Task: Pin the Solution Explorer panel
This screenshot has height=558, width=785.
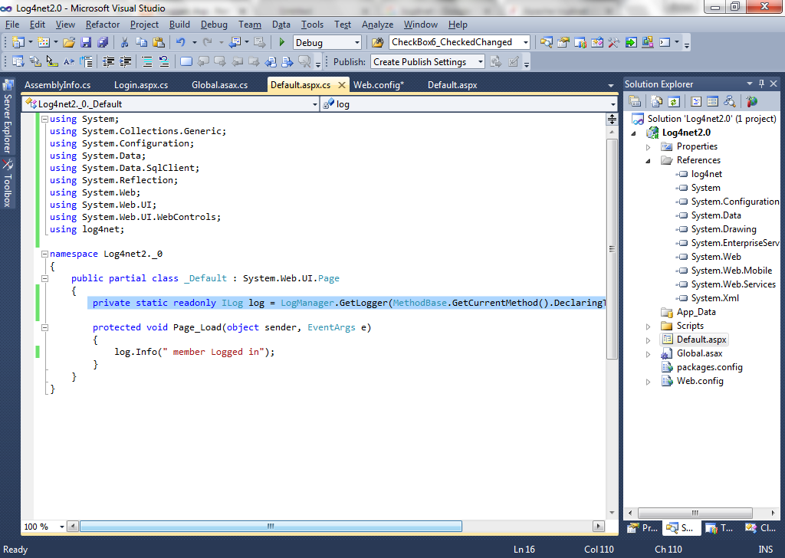Action: click(x=761, y=84)
